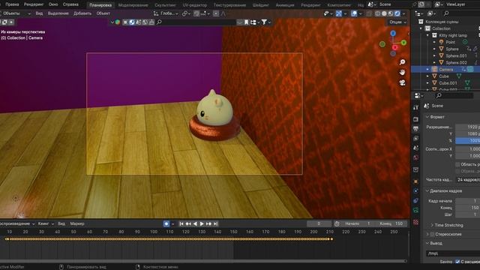Select rendered viewport shading
Screen dimensions: 480x270
397,13
